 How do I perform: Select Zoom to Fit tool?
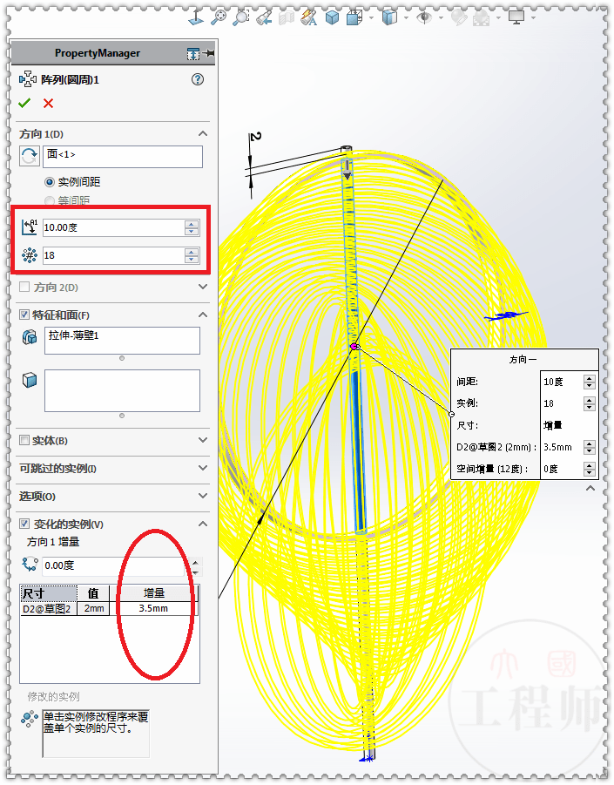click(x=219, y=17)
